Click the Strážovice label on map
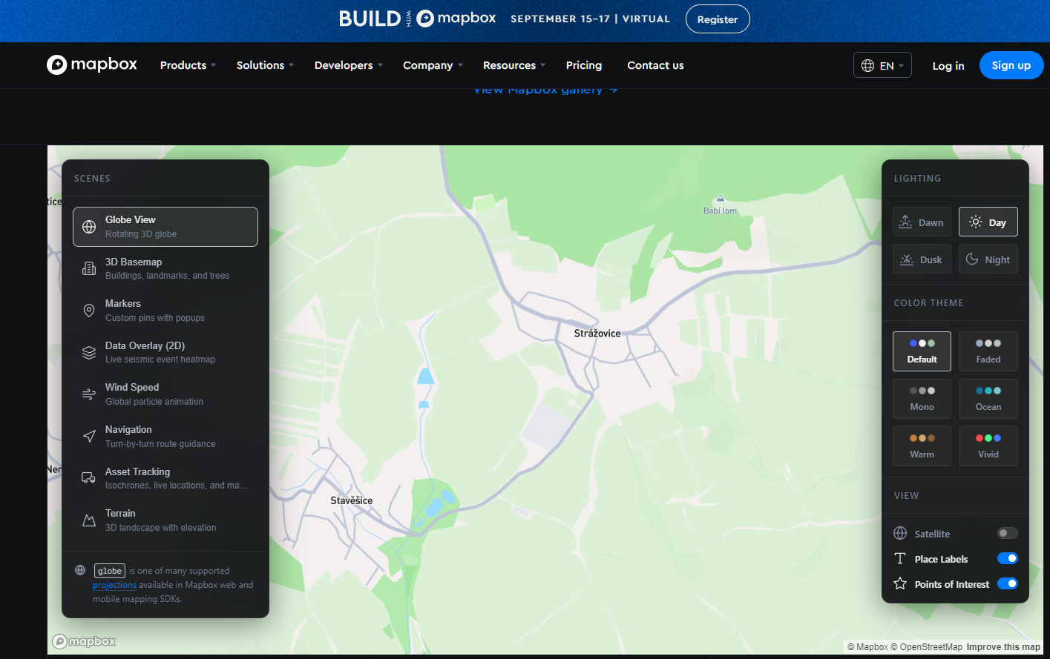 [597, 334]
